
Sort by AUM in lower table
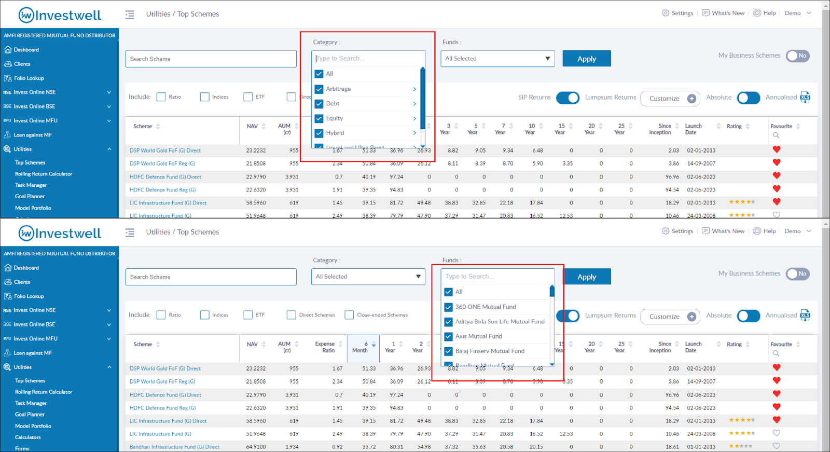click(297, 344)
